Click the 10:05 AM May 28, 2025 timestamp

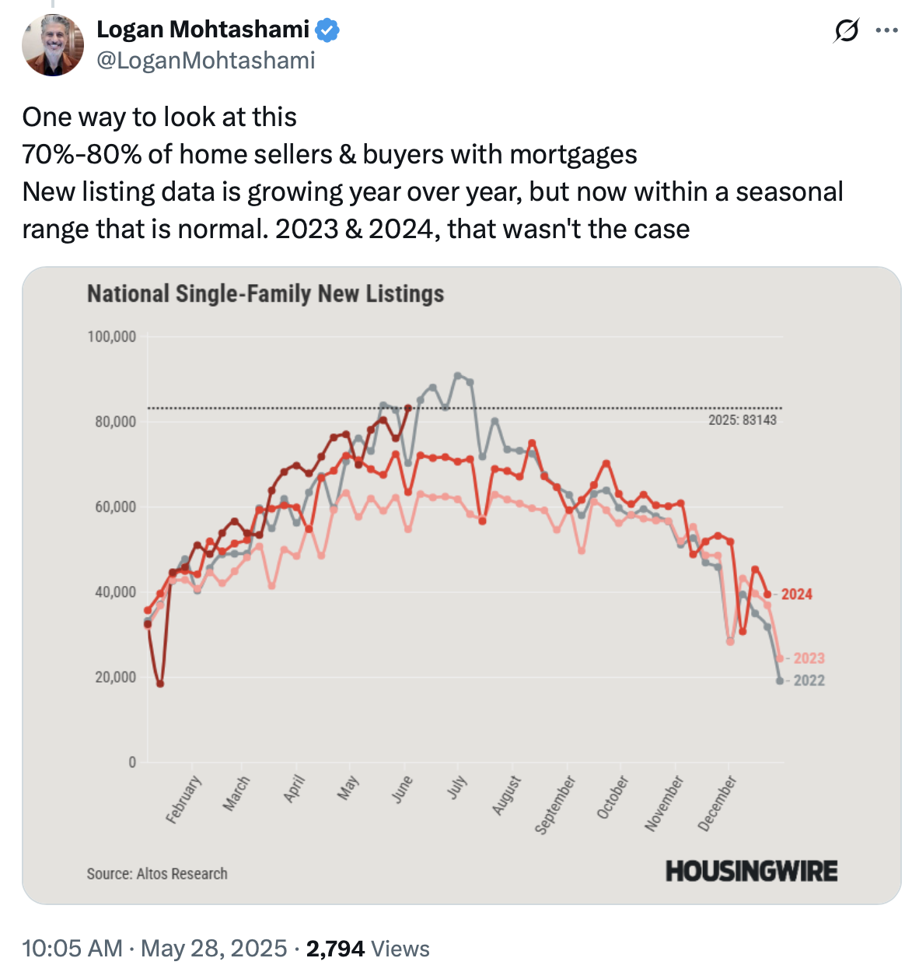(155, 949)
